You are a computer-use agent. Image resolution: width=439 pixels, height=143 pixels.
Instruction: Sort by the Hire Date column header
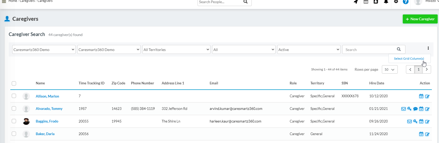(x=377, y=83)
